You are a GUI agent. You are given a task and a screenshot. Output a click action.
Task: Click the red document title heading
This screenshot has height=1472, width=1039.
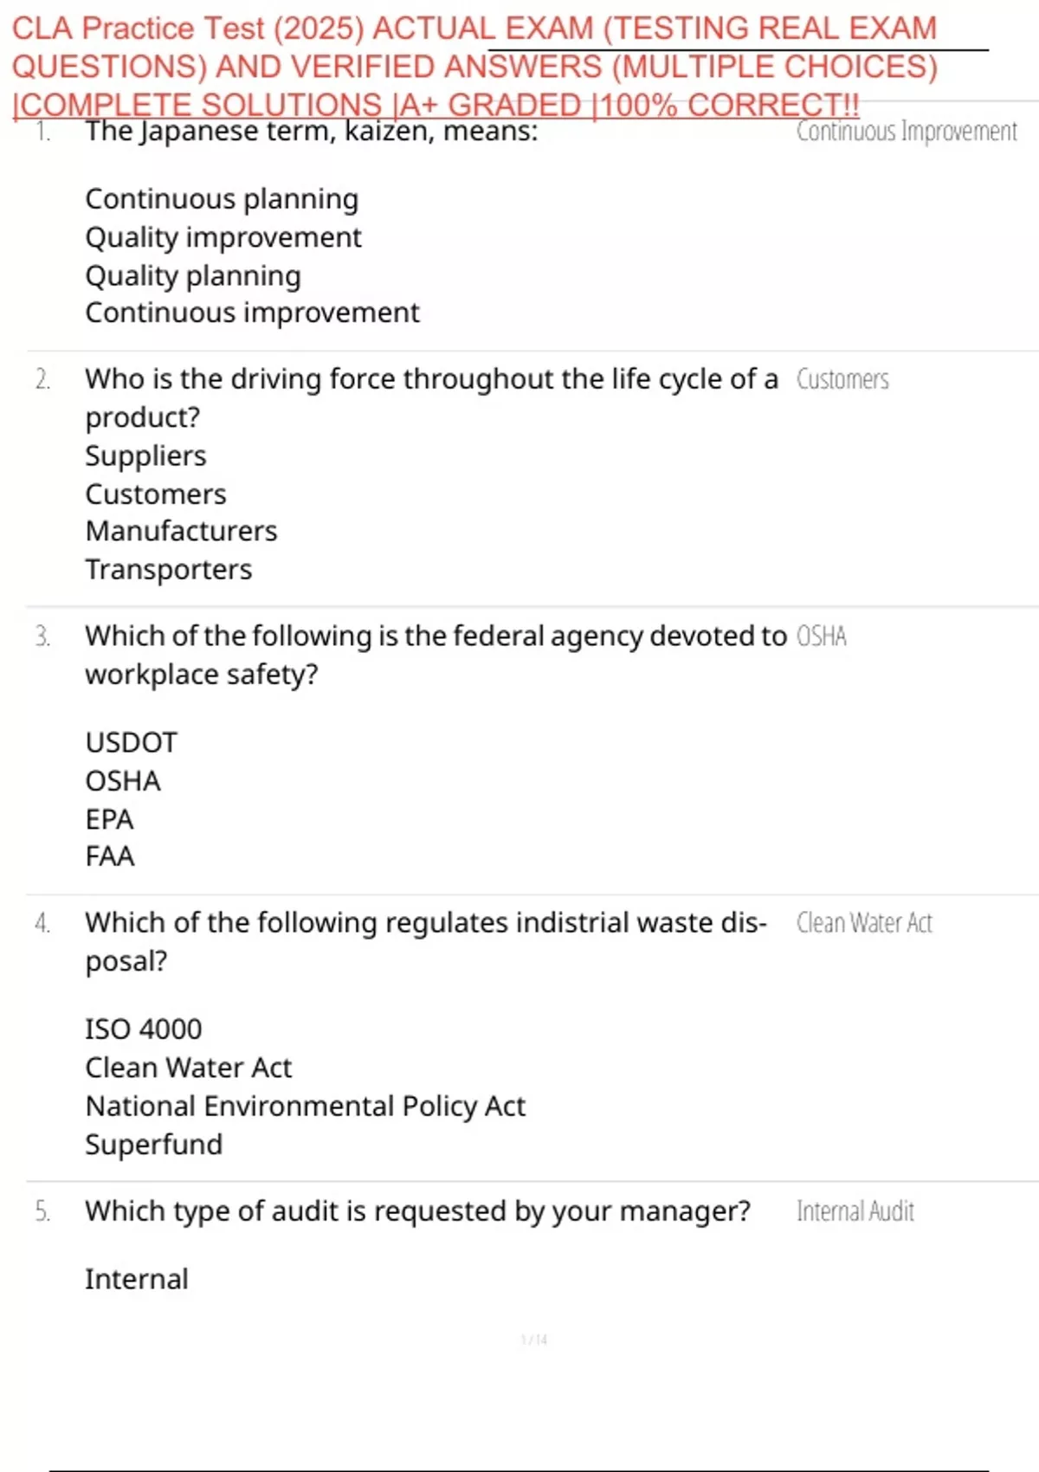pyautogui.click(x=474, y=67)
